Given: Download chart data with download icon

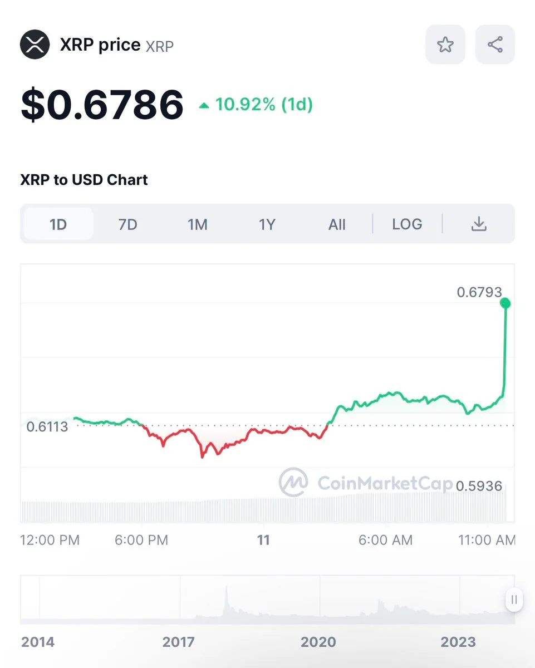Looking at the screenshot, I should click(479, 224).
